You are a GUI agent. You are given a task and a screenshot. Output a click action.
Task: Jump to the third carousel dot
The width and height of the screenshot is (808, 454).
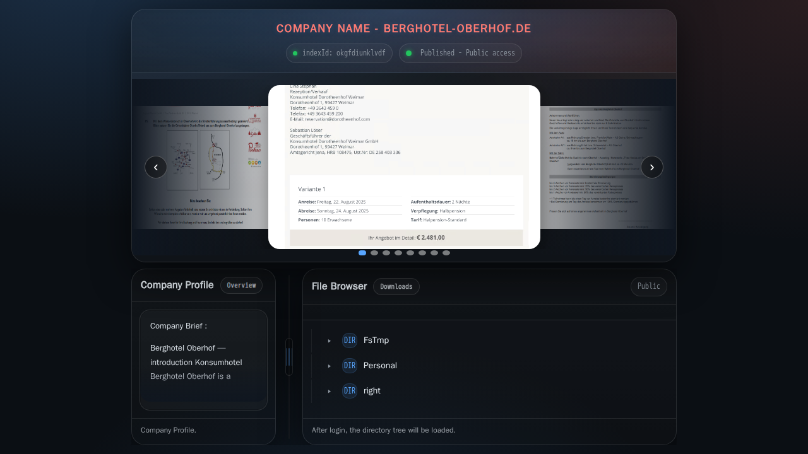(x=386, y=253)
